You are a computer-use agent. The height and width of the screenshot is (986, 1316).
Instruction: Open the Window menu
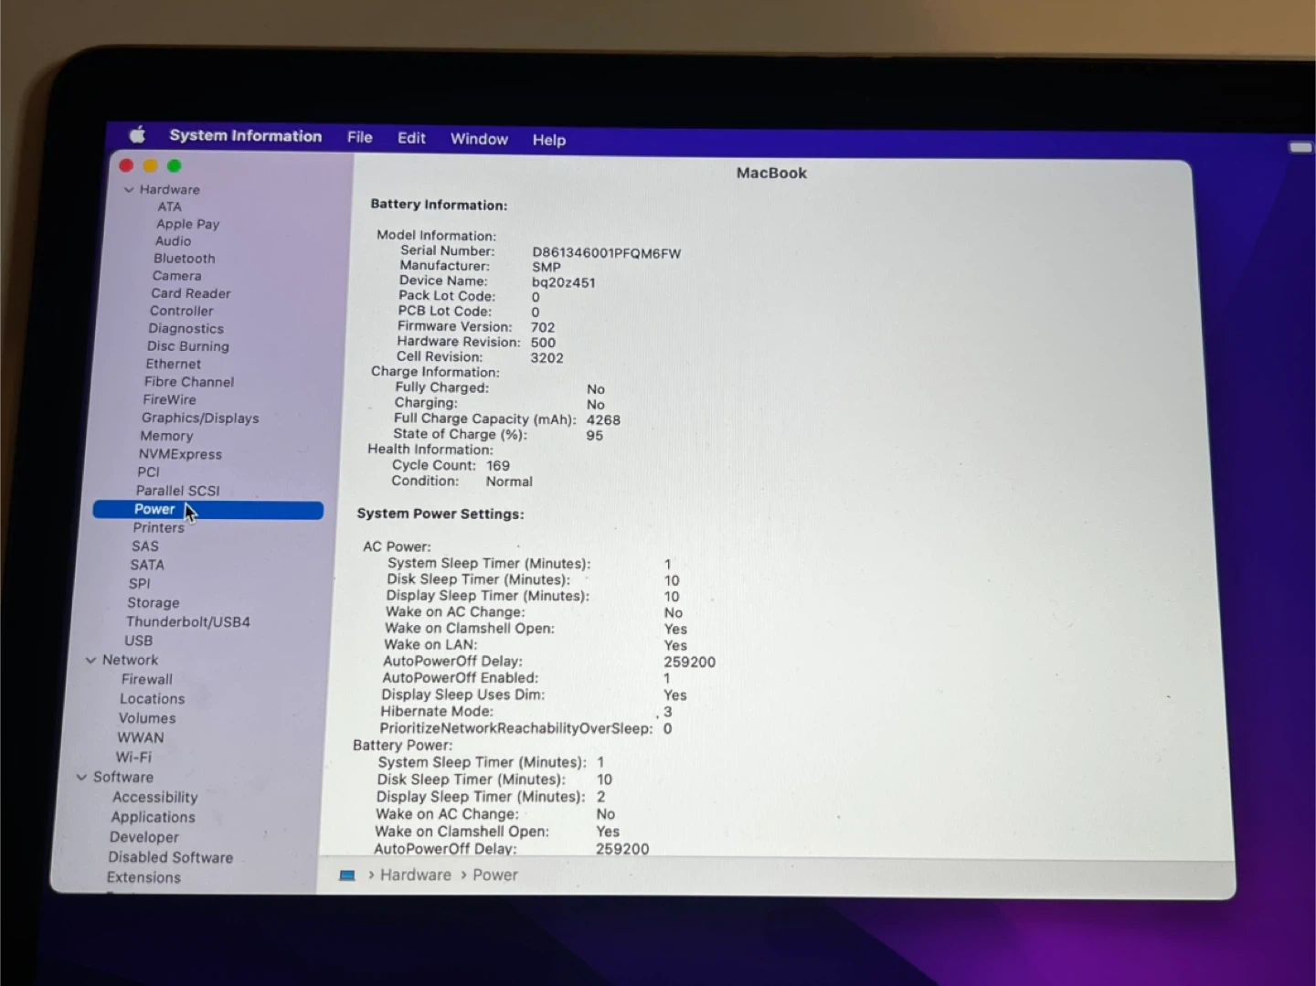coord(479,139)
